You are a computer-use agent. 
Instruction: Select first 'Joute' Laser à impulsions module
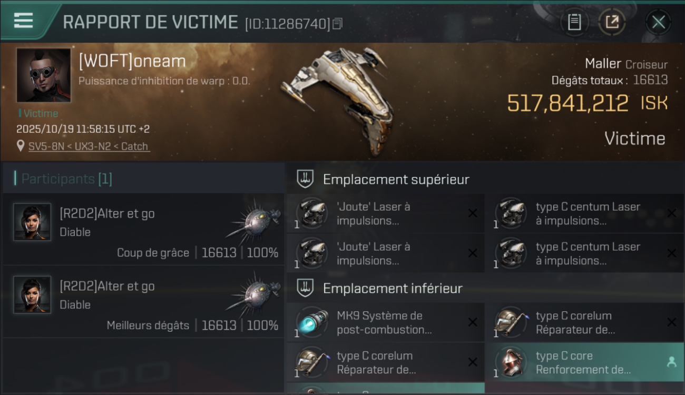coord(385,213)
